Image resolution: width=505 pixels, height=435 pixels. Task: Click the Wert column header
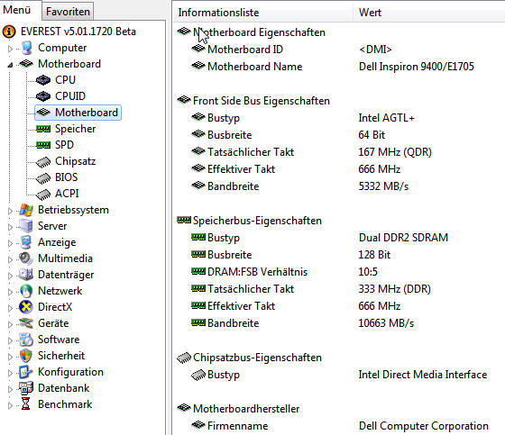click(x=428, y=13)
